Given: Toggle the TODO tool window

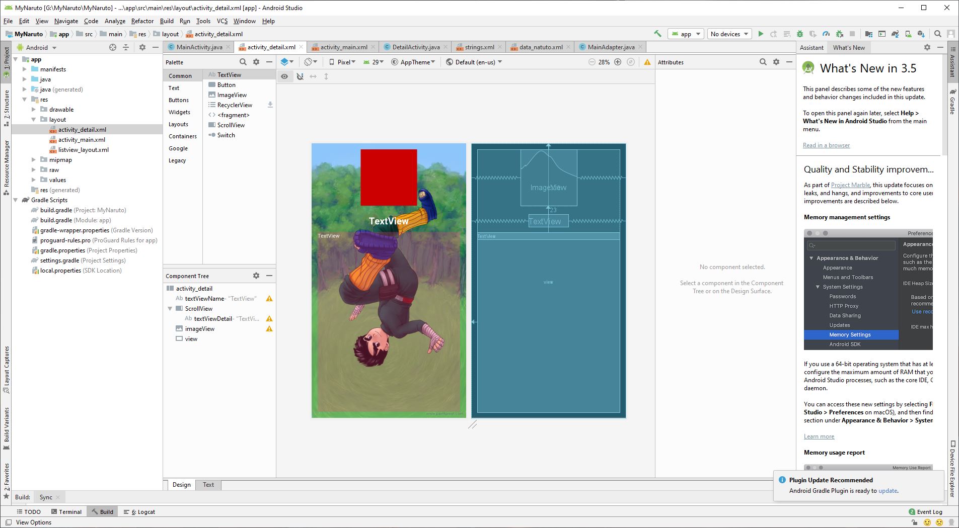Looking at the screenshot, I should [28, 511].
